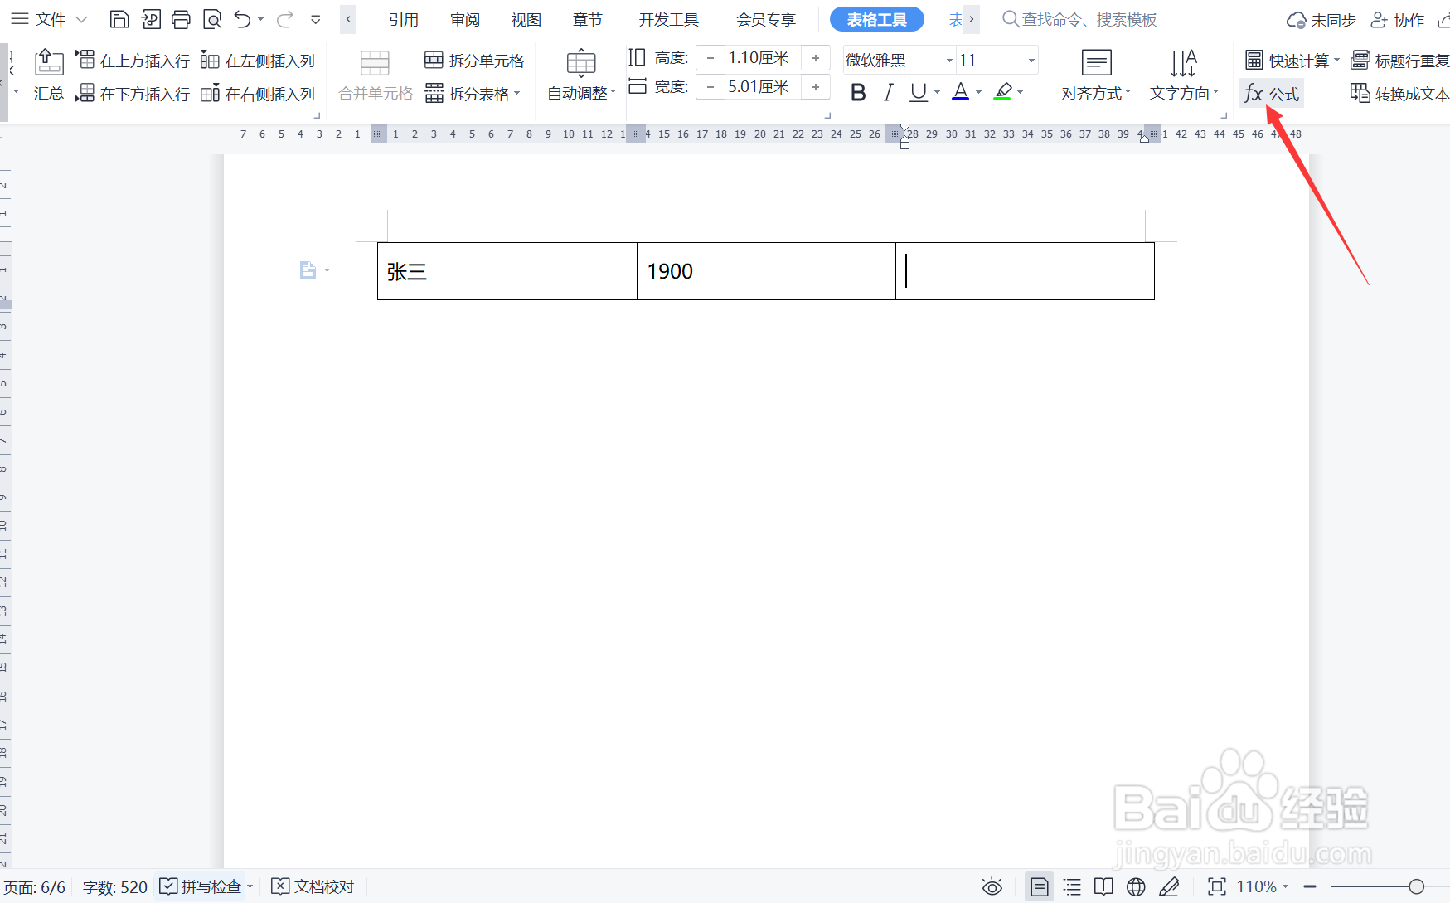Click the Merge Cells (合并单元格) icon

(375, 63)
